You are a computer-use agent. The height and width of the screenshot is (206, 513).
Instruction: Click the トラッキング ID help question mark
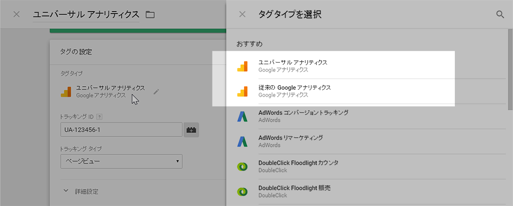click(100, 117)
